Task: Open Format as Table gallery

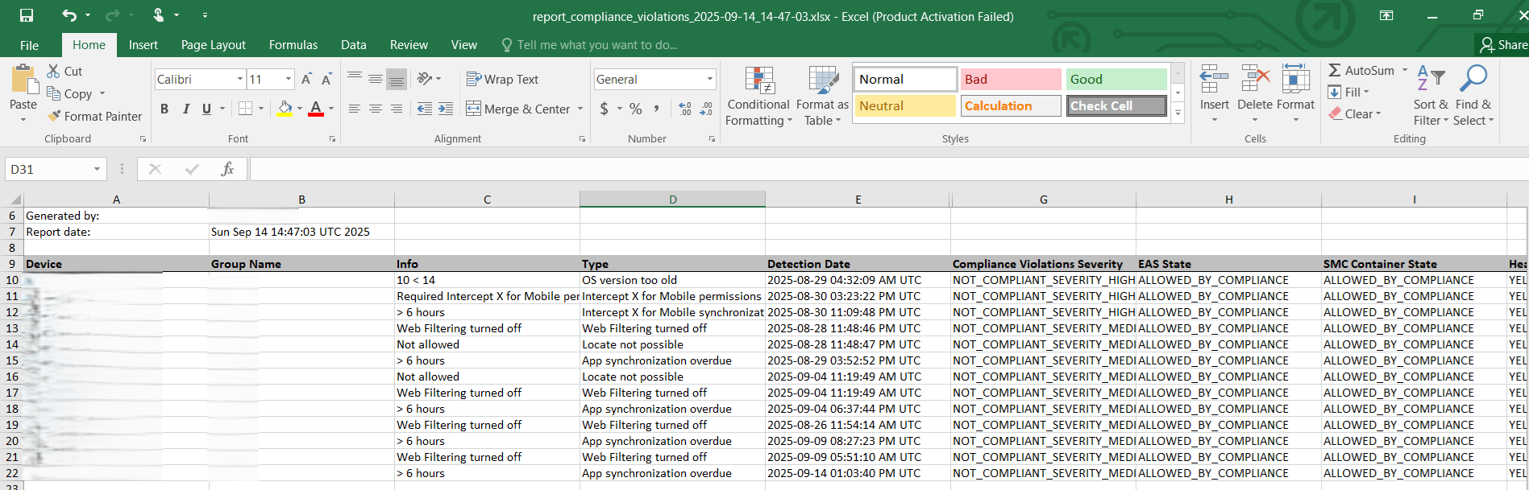Action: pos(823,96)
